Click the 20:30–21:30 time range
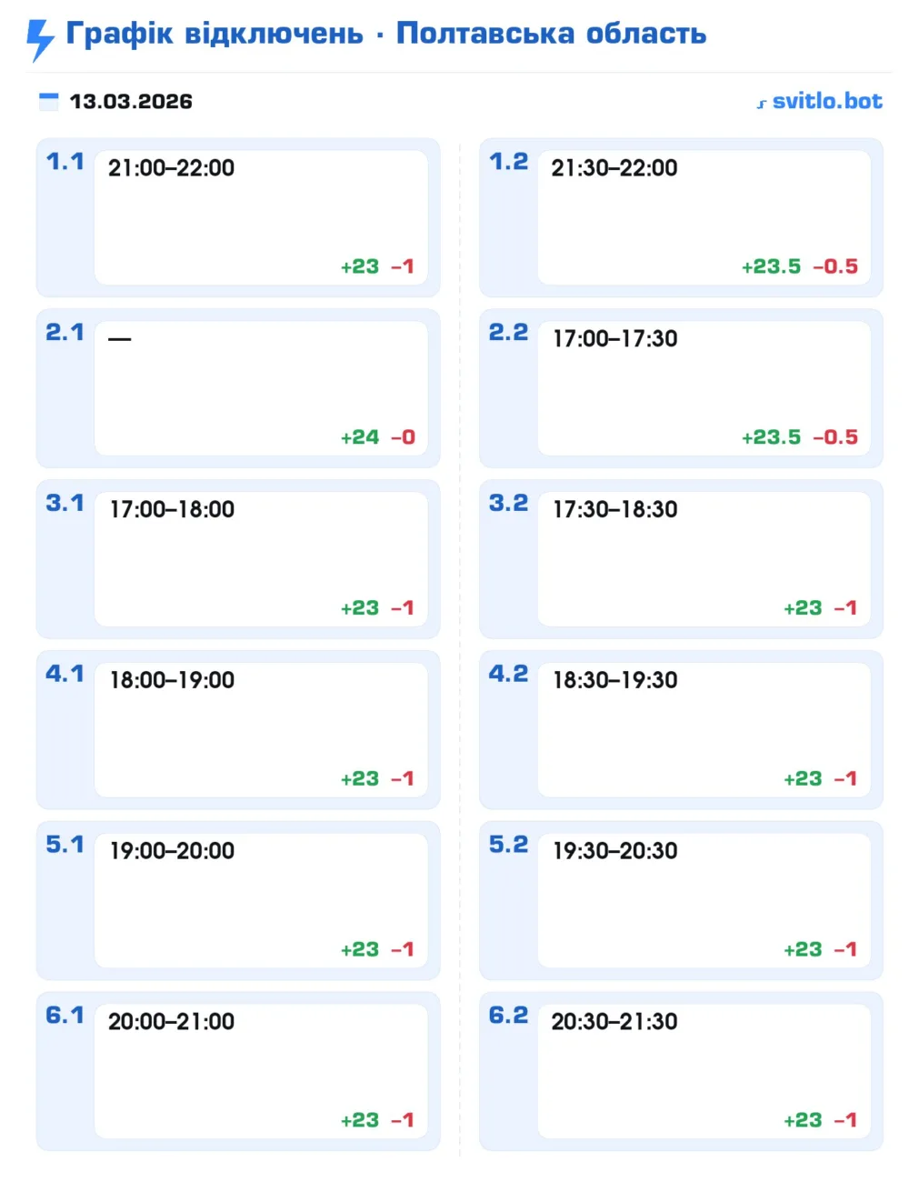 click(x=614, y=1022)
